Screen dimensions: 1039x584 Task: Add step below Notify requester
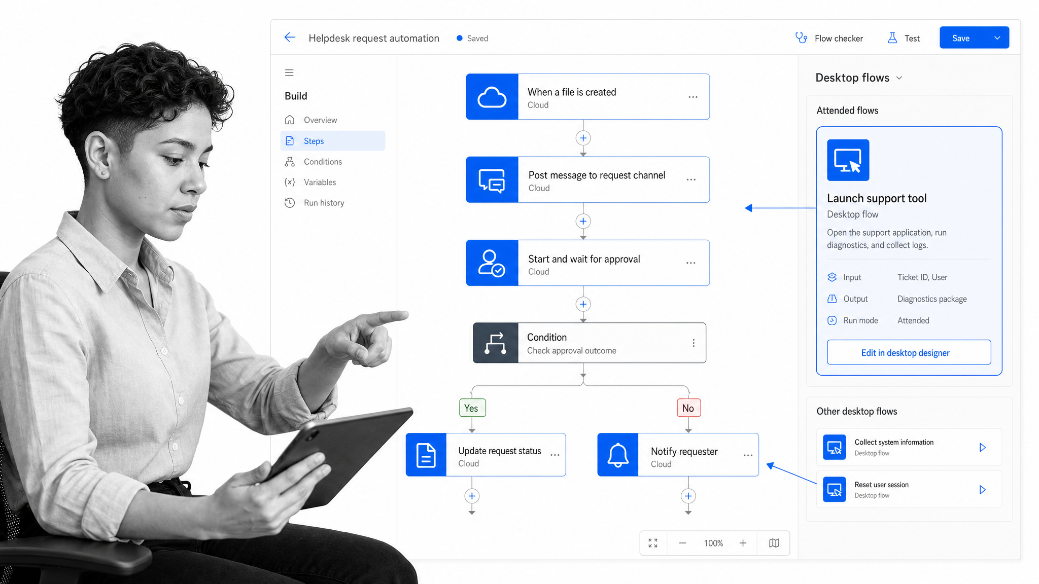[688, 496]
